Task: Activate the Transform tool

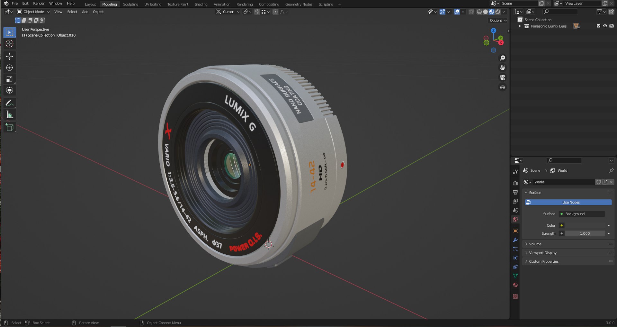Action: point(9,90)
